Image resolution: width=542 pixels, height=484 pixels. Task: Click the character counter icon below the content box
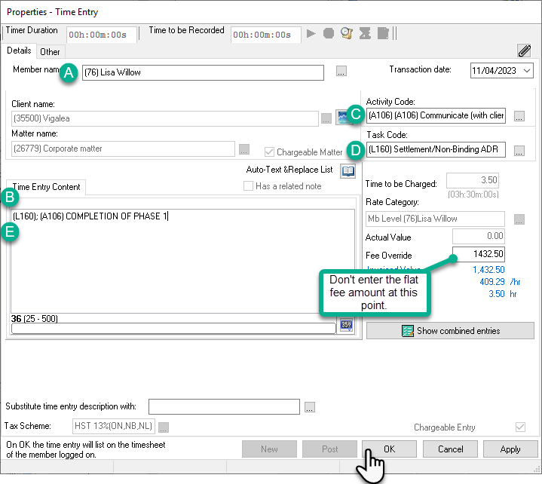(346, 325)
